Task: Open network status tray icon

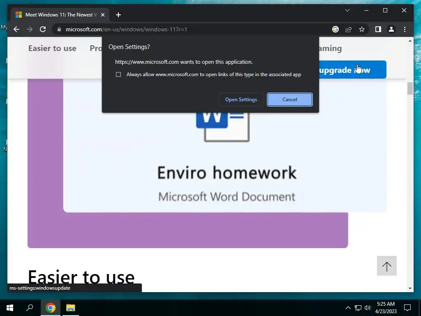Action: click(x=358, y=308)
